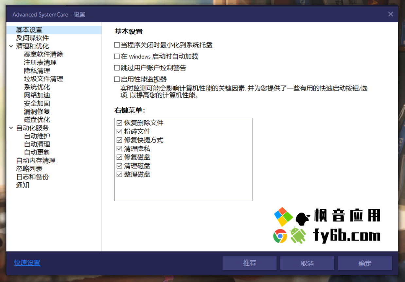Viewport: 405px width, 282px height.
Task: Toggle 清理隐私 checkbox
Action: 119,149
